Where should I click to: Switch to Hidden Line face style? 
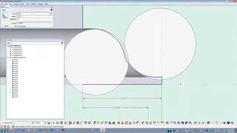pyautogui.click(x=221, y=123)
